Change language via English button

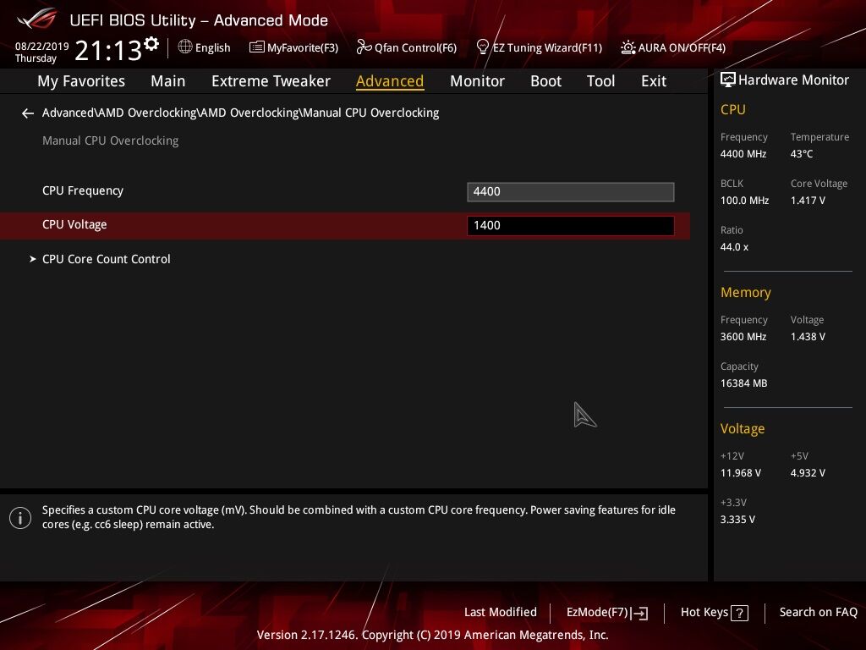point(212,47)
